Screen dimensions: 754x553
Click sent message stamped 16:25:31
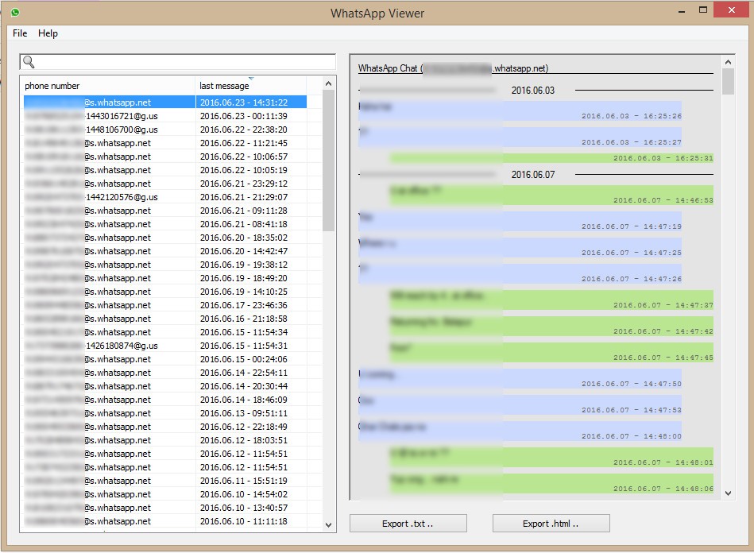551,158
